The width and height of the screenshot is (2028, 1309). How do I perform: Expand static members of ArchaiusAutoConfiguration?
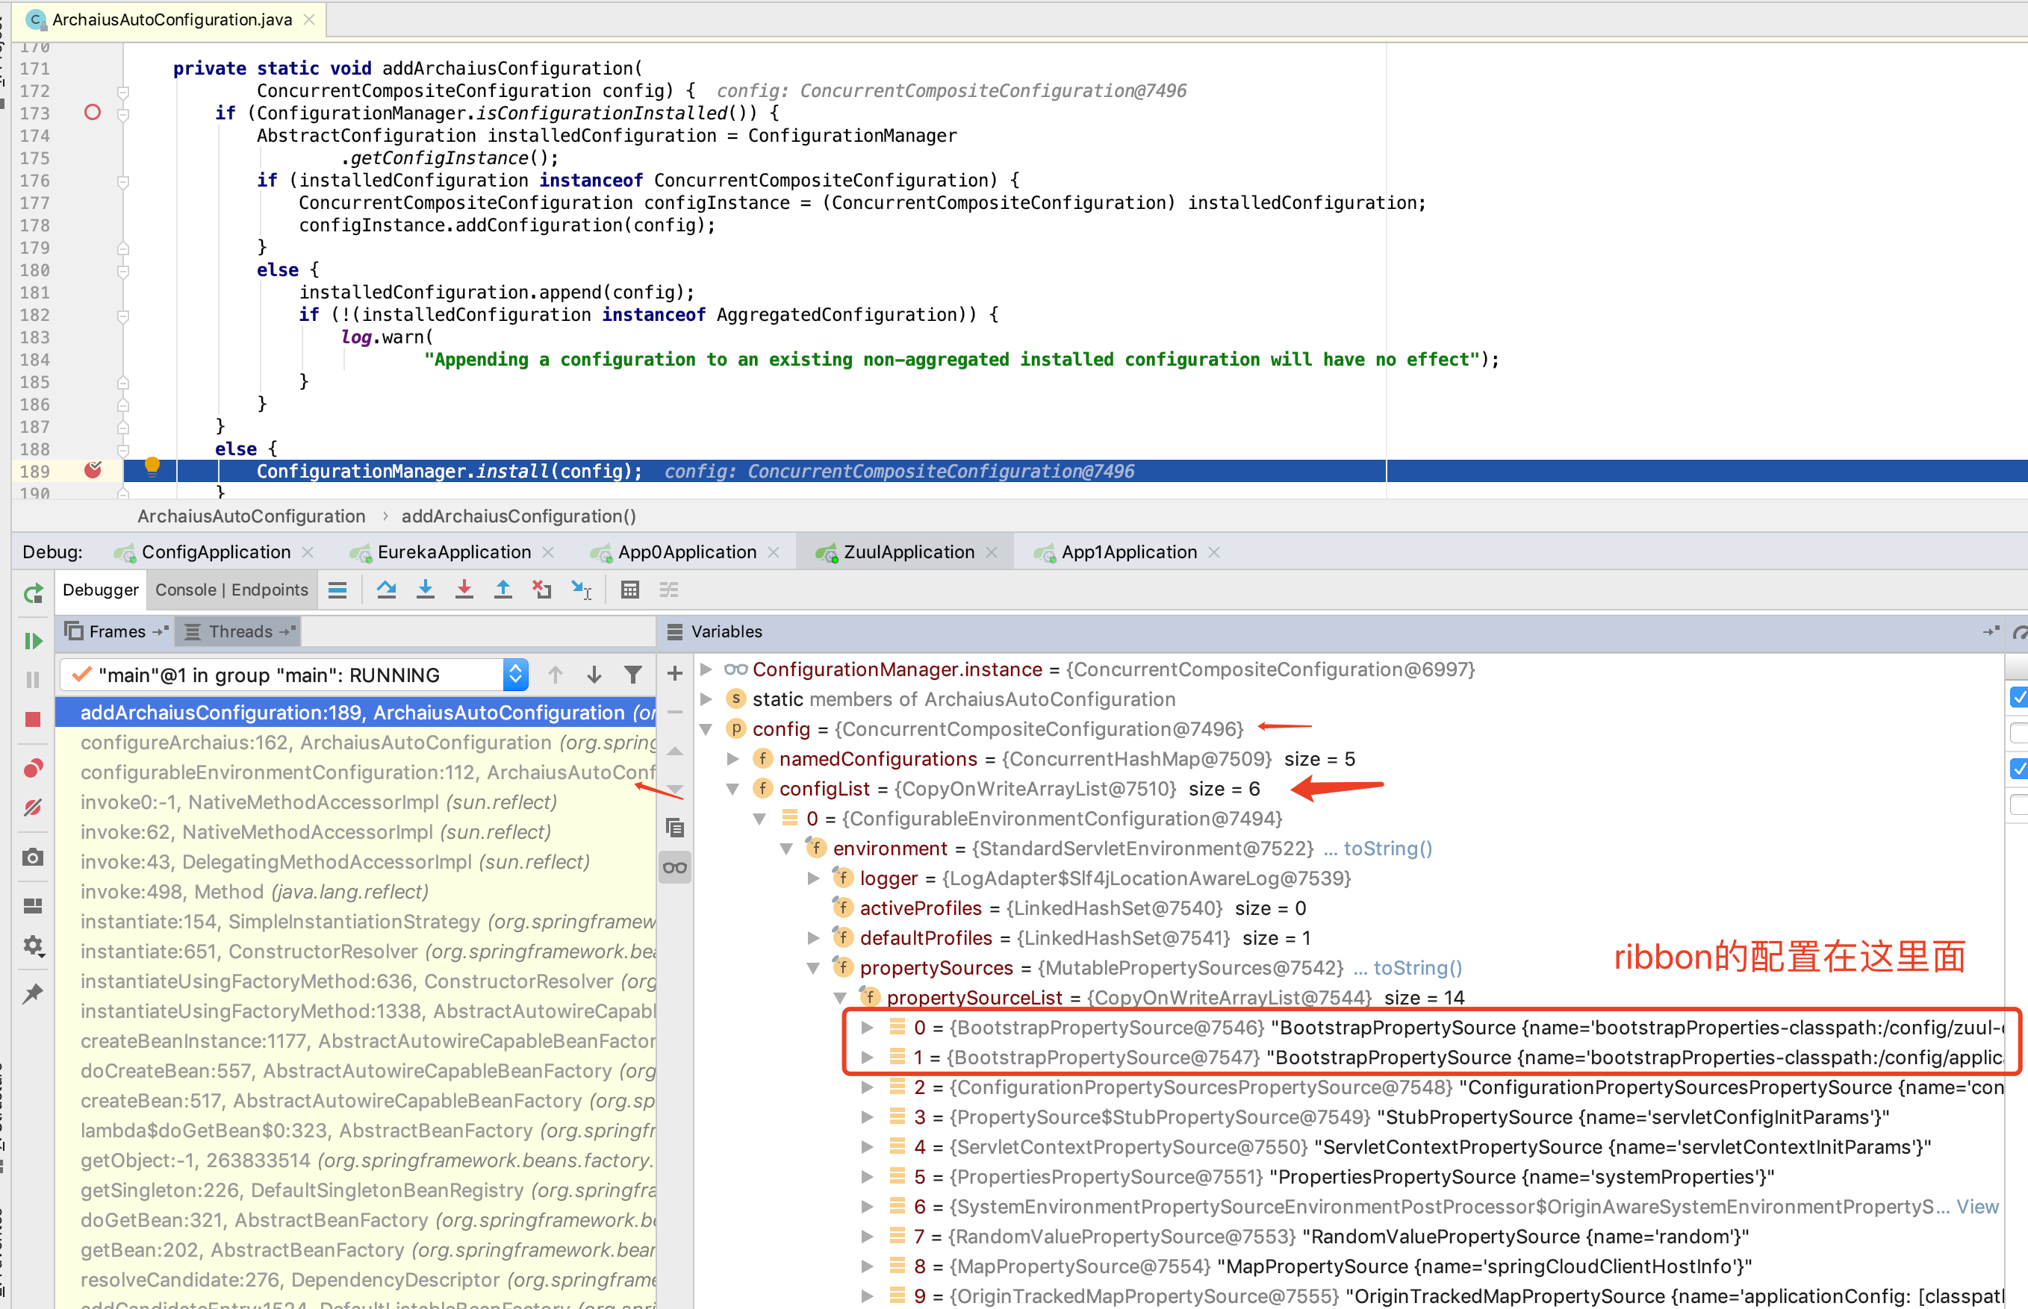point(706,699)
